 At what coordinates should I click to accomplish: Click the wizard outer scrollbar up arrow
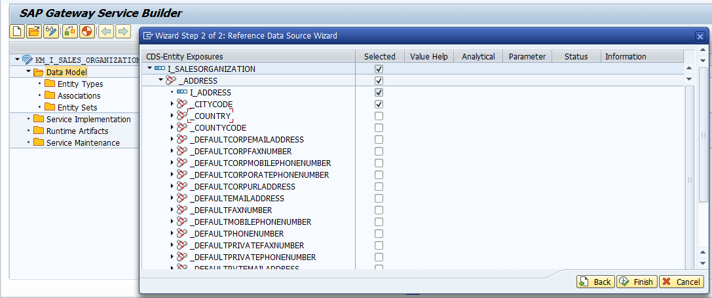click(703, 50)
